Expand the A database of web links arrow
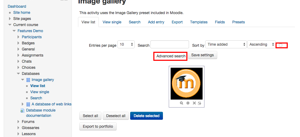Viewport: 300px width, 137px height. click(23, 104)
